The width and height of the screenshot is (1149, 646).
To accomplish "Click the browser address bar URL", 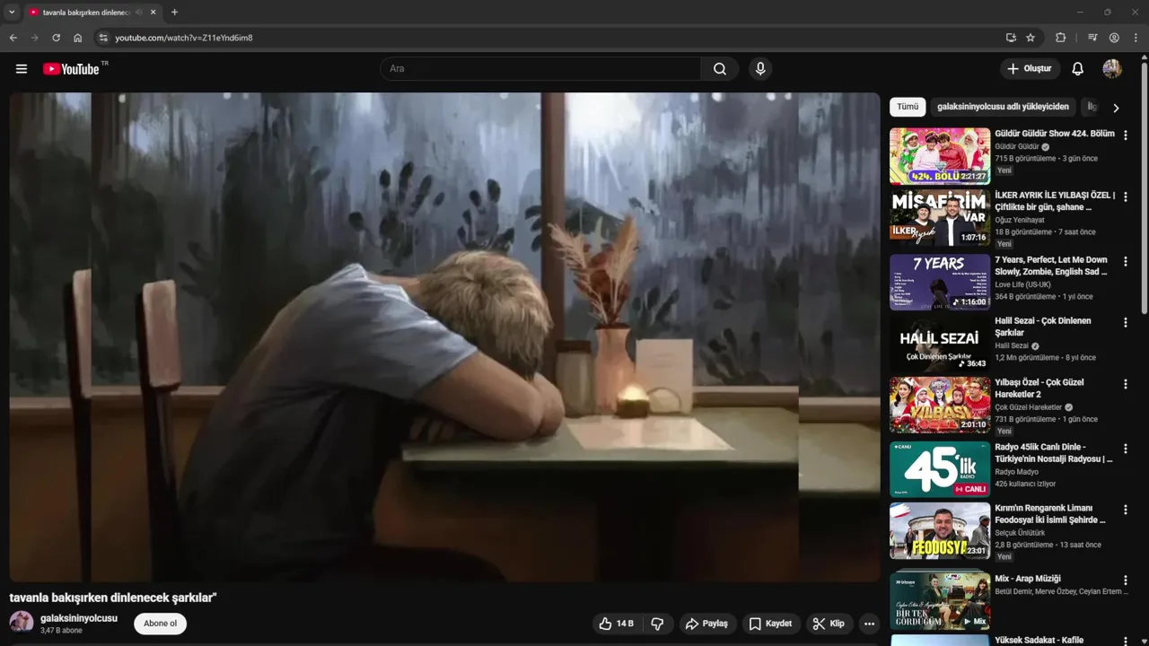I will [x=184, y=38].
